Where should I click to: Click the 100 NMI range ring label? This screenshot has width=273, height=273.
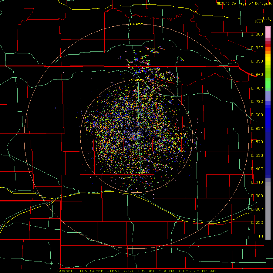click(x=136, y=24)
